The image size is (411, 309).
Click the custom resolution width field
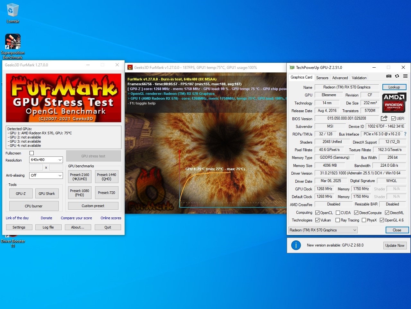(x=36, y=167)
